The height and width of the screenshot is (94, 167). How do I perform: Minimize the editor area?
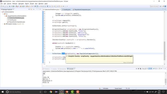coord(163,9)
